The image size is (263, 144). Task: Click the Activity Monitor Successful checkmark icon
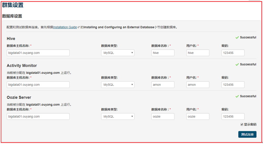coord(237,64)
